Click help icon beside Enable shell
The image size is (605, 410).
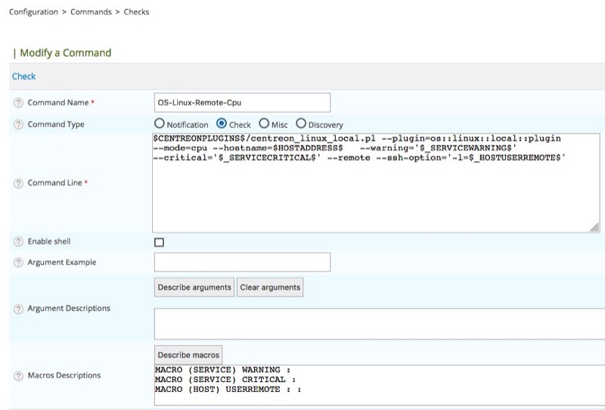17,242
